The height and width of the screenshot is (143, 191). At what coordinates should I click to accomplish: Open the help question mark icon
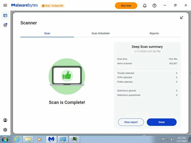[x=154, y=6]
